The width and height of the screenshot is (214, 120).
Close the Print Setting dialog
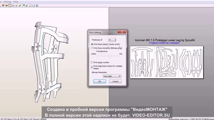pyautogui.click(x=122, y=32)
